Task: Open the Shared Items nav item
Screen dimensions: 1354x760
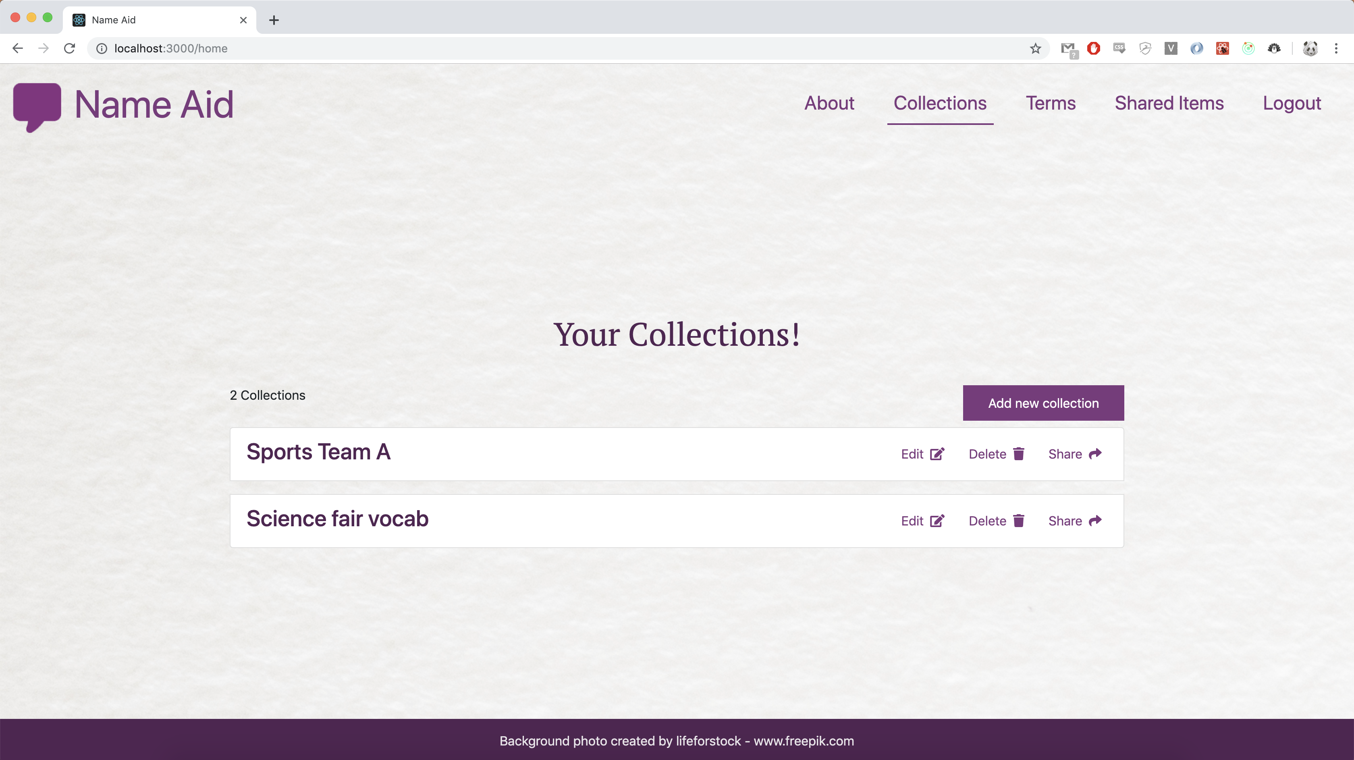Action: 1169,103
